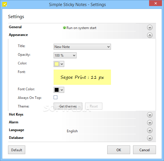Viewport: 164px width, 161px height.
Task: Click the Simple Sticky Notes app icon
Action: point(5,4)
